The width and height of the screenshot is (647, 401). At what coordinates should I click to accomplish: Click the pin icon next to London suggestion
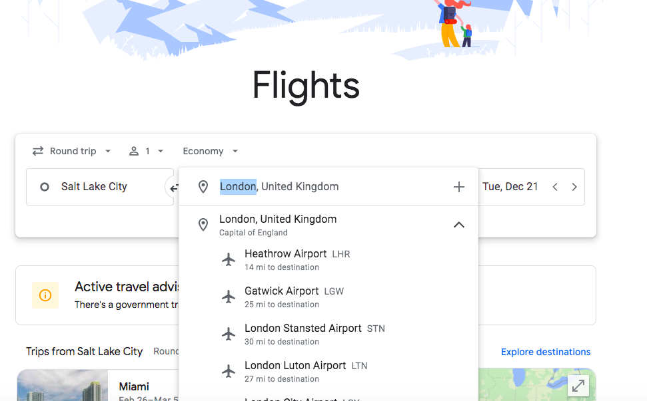[203, 224]
